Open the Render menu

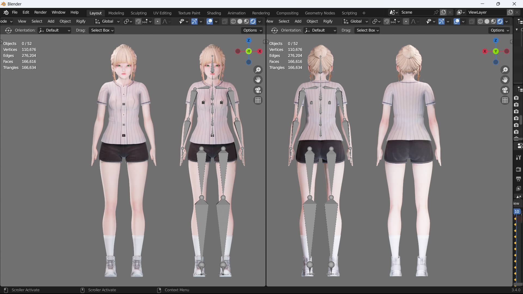(x=40, y=13)
